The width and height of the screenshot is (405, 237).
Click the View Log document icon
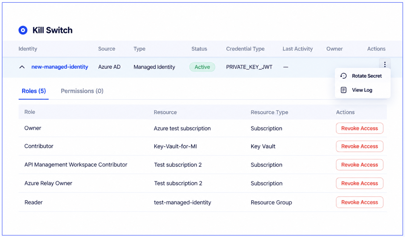tap(343, 90)
